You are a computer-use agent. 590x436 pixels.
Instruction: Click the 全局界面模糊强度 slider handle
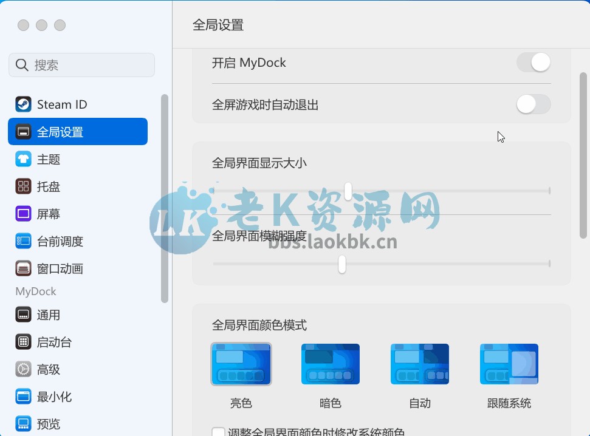point(342,264)
